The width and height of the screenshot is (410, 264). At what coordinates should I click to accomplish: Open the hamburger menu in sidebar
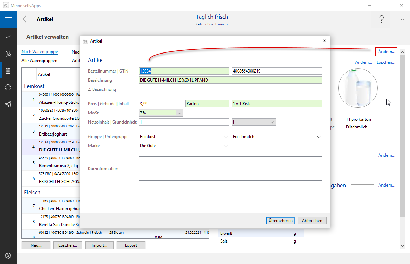(8, 19)
